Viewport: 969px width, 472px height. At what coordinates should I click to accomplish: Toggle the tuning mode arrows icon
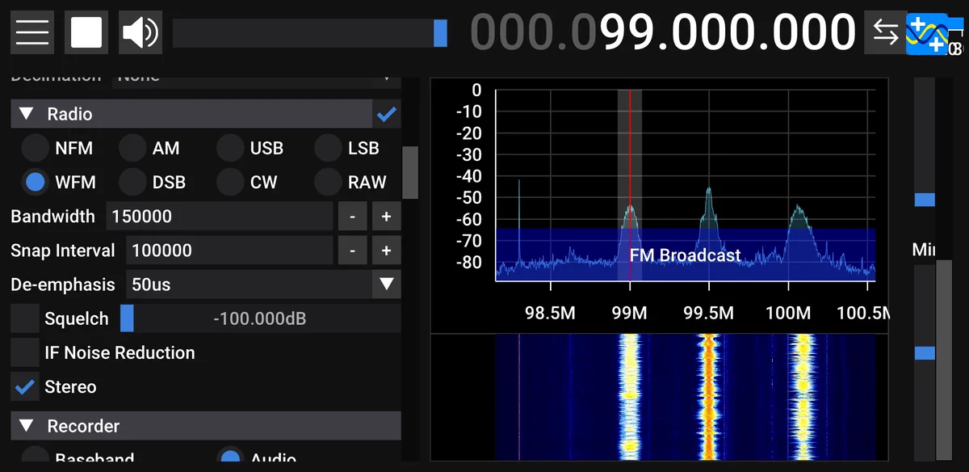pos(885,32)
